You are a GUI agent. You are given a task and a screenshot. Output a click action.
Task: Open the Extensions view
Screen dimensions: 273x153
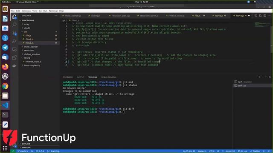(14, 57)
